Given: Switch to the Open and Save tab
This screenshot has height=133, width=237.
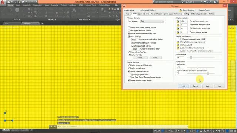Looking at the screenshot, I should click(x=144, y=14).
